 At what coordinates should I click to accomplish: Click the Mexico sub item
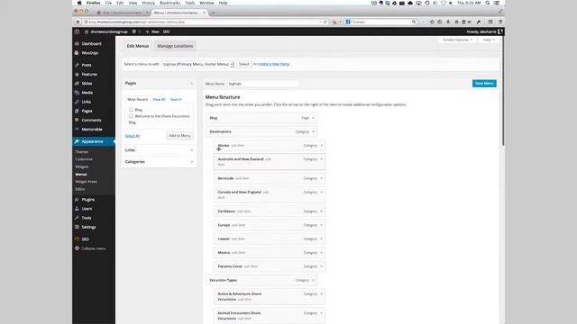coord(269,253)
